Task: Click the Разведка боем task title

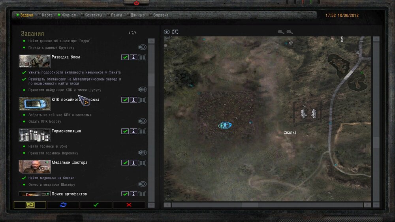Action: point(66,57)
